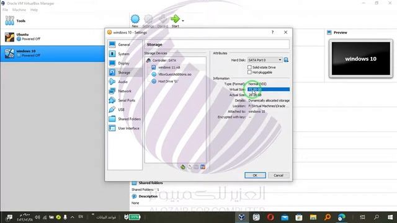This screenshot has height=223, width=397.
Task: Select the windows 10 virtual machine entry
Action: pyautogui.click(x=52, y=53)
